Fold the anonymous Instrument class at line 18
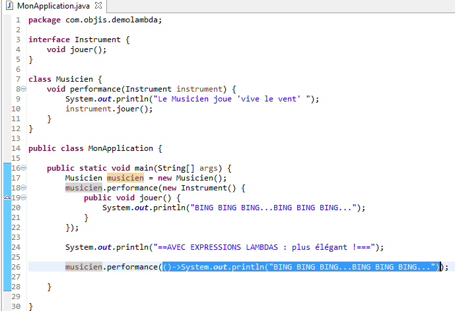This screenshot has width=455, height=311. click(x=24, y=188)
